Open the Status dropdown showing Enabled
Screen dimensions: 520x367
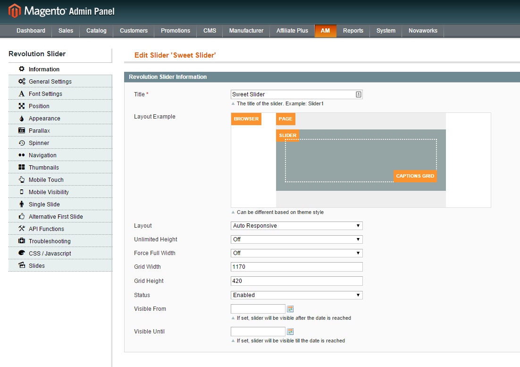[296, 295]
